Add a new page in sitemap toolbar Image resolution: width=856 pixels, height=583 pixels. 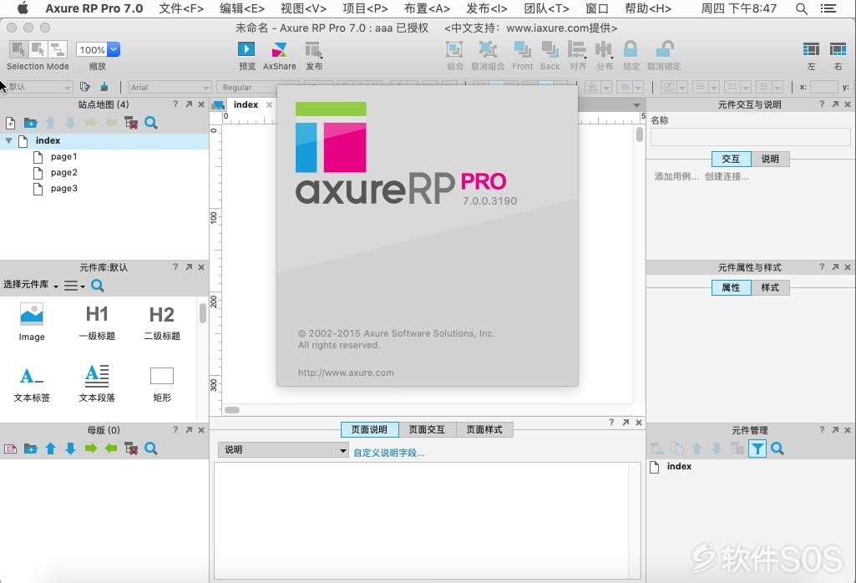point(10,123)
